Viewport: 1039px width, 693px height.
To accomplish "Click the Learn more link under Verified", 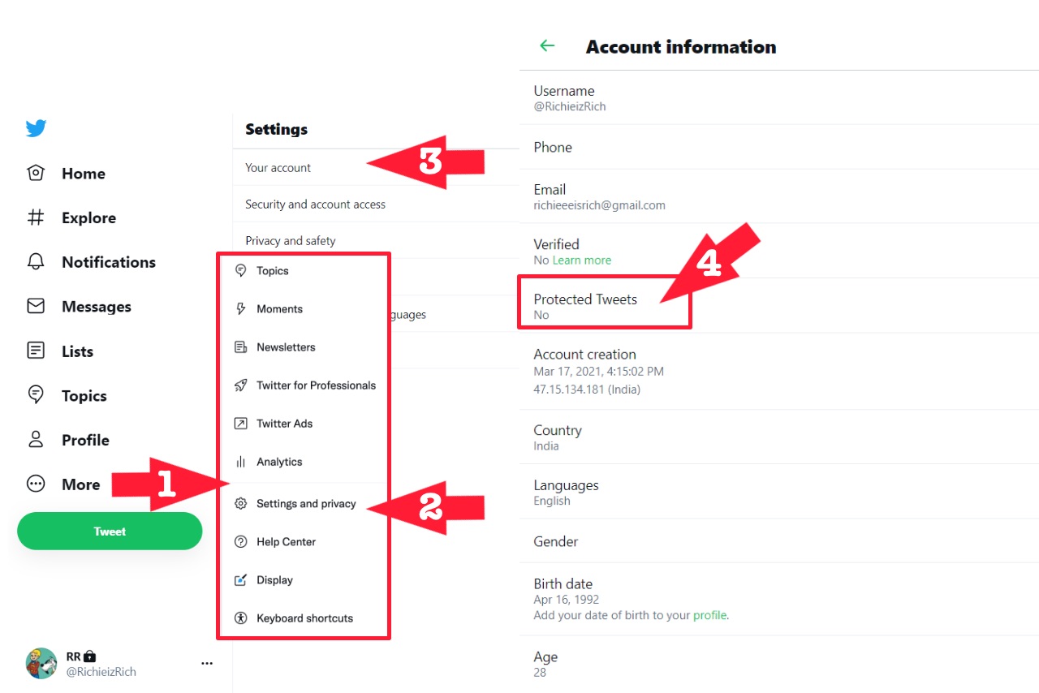I will coord(582,260).
